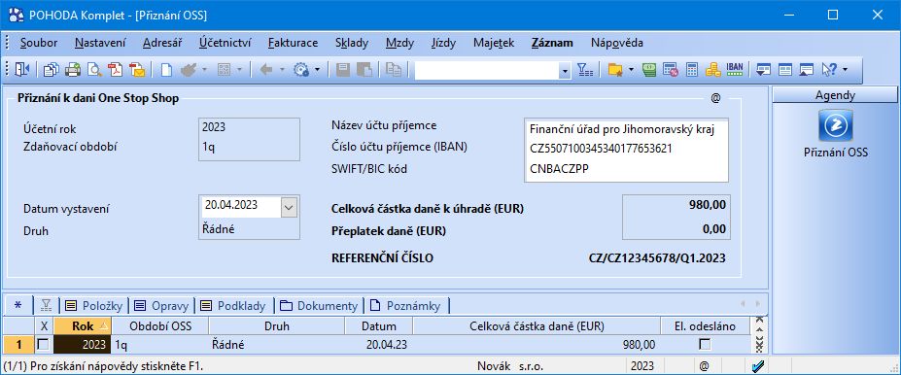Open the Soubor menu
This screenshot has width=901, height=375.
coord(39,43)
